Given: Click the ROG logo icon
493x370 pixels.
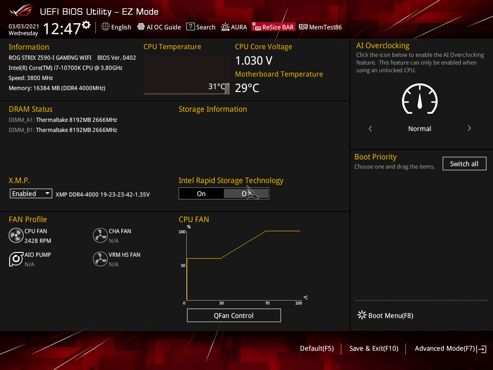Looking at the screenshot, I should (x=21, y=12).
